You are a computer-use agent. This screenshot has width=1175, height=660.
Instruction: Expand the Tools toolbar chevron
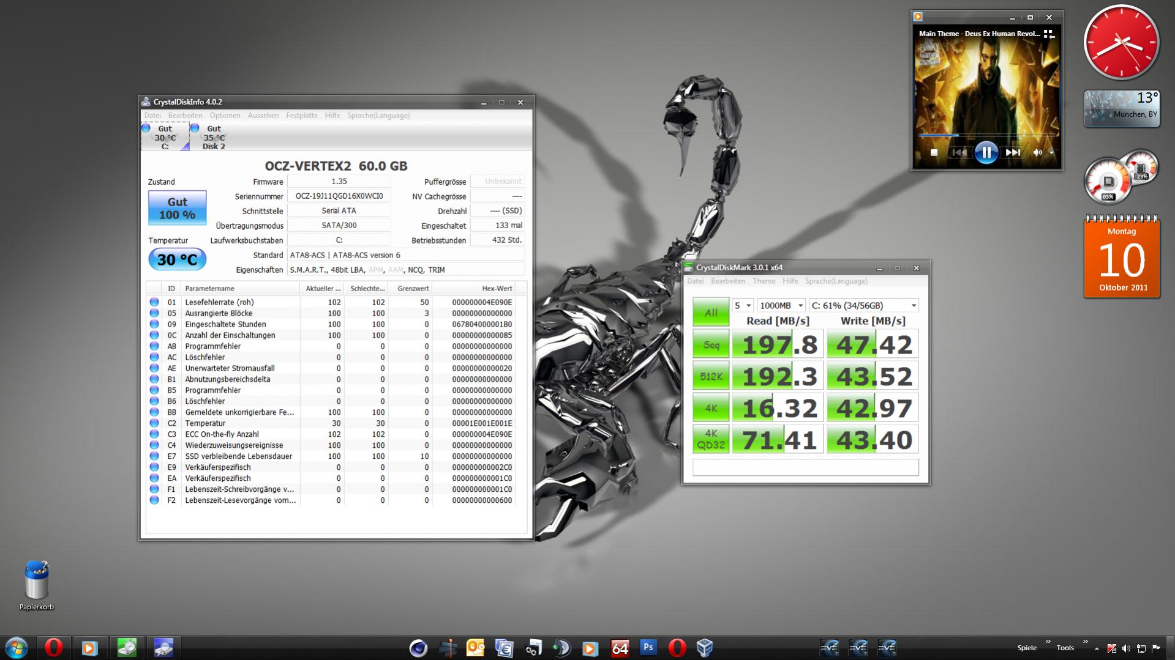tap(1085, 642)
